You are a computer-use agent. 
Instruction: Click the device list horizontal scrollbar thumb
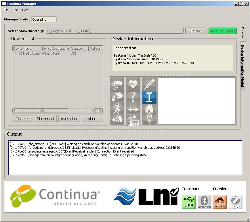43,111
